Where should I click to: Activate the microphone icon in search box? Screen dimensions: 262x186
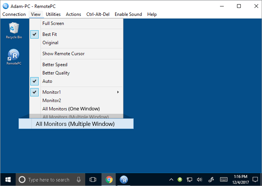tap(79, 180)
